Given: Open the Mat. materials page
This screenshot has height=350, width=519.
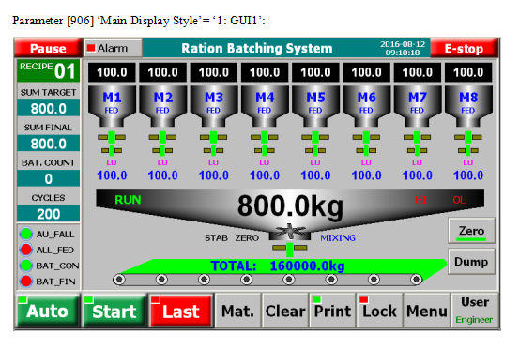Looking at the screenshot, I should [x=237, y=311].
